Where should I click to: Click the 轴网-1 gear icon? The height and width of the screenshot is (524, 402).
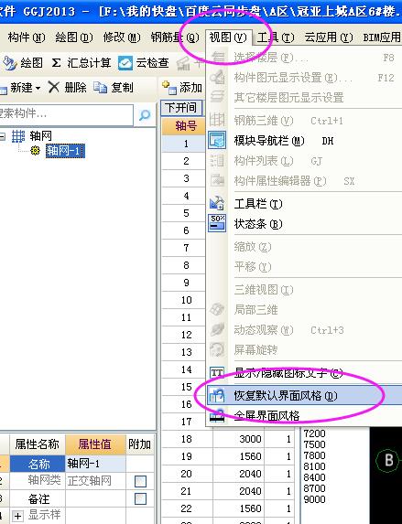[35, 151]
